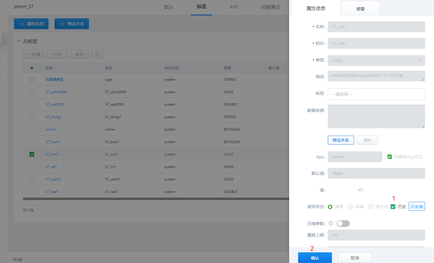434x263 pixels.
Task: Open the 类型 dropdown showing LONG
Action: pyautogui.click(x=376, y=61)
